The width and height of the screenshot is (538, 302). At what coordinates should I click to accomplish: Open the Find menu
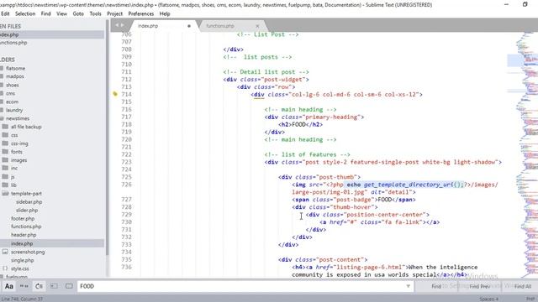[45, 13]
